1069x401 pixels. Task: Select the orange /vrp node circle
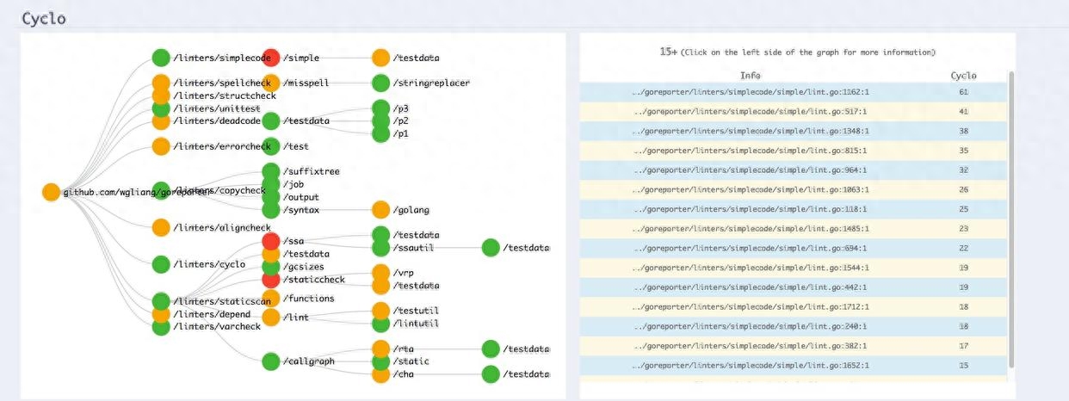coord(380,273)
